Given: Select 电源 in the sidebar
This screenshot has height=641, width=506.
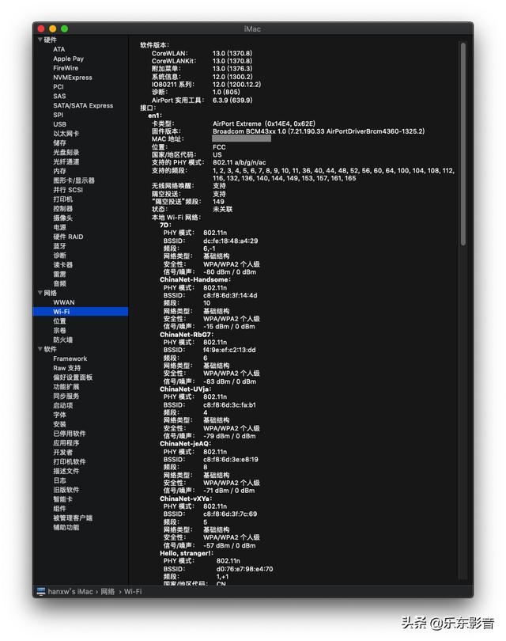Looking at the screenshot, I should [x=59, y=227].
